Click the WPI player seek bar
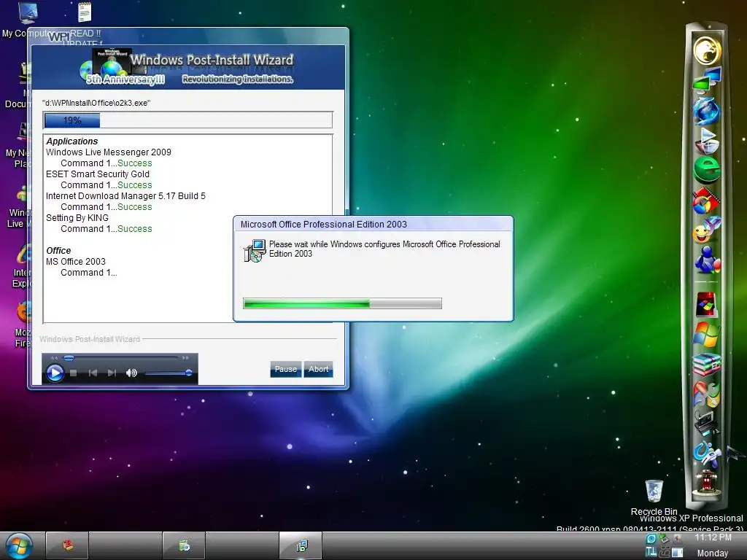Image resolution: width=747 pixels, height=560 pixels. tap(120, 357)
